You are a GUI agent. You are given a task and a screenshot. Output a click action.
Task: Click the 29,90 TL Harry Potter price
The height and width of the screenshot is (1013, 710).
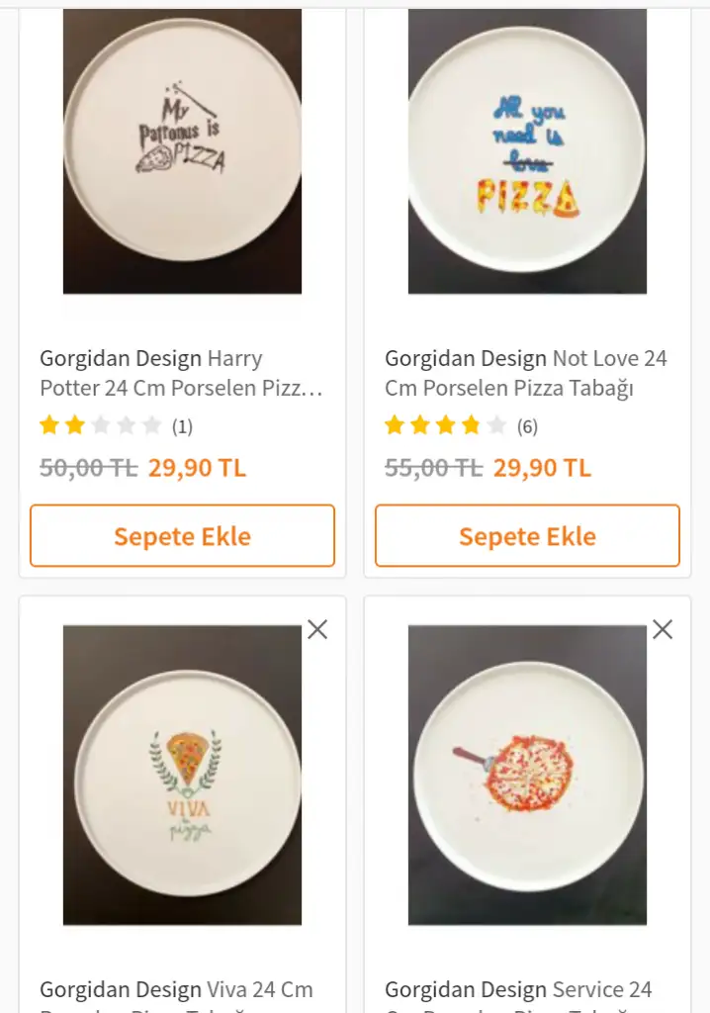click(197, 467)
